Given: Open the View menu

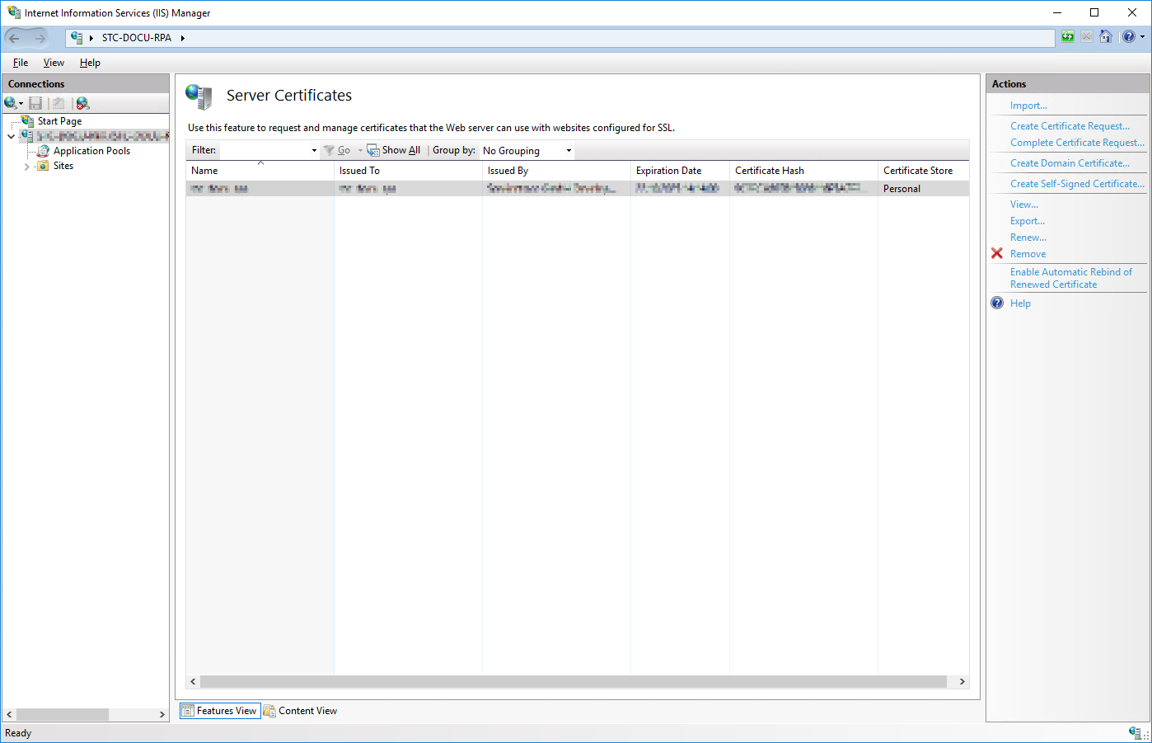Looking at the screenshot, I should tap(54, 62).
